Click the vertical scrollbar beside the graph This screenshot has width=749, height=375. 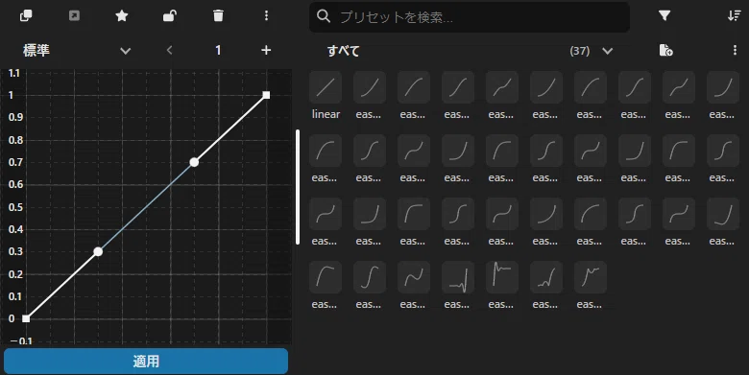coord(298,187)
